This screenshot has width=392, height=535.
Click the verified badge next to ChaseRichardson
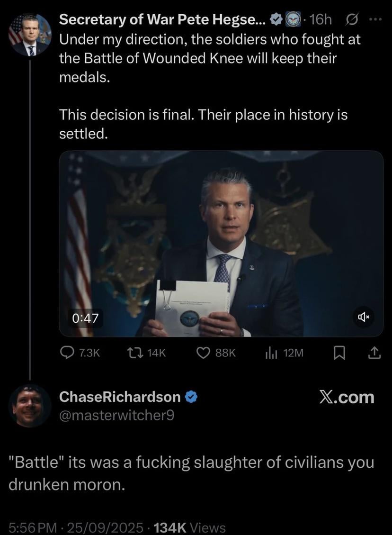(x=191, y=397)
